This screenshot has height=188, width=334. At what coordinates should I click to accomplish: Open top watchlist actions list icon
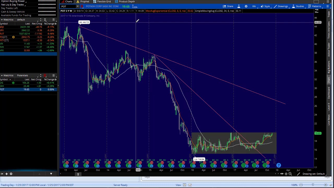coord(53,20)
